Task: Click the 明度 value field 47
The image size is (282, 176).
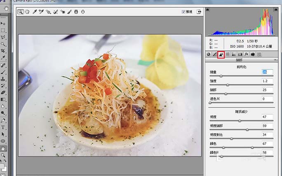Action: click(267, 117)
